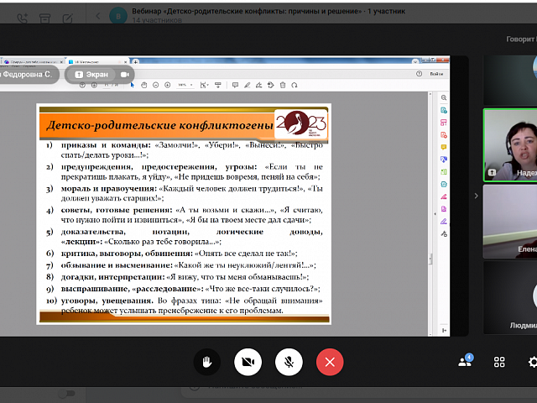Unmute the microphone
This screenshot has width=537, height=403.
click(289, 362)
